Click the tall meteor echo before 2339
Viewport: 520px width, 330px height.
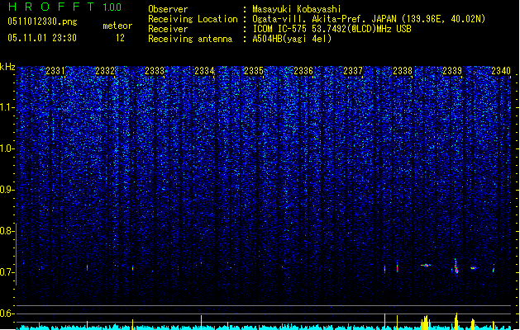(456, 266)
